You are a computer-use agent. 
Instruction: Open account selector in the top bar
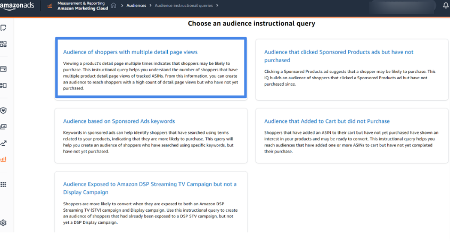pos(403,7)
